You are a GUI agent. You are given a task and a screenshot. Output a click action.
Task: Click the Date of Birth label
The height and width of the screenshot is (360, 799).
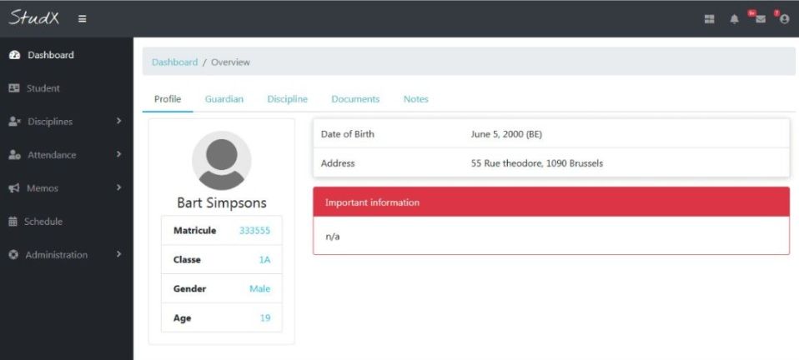click(348, 134)
